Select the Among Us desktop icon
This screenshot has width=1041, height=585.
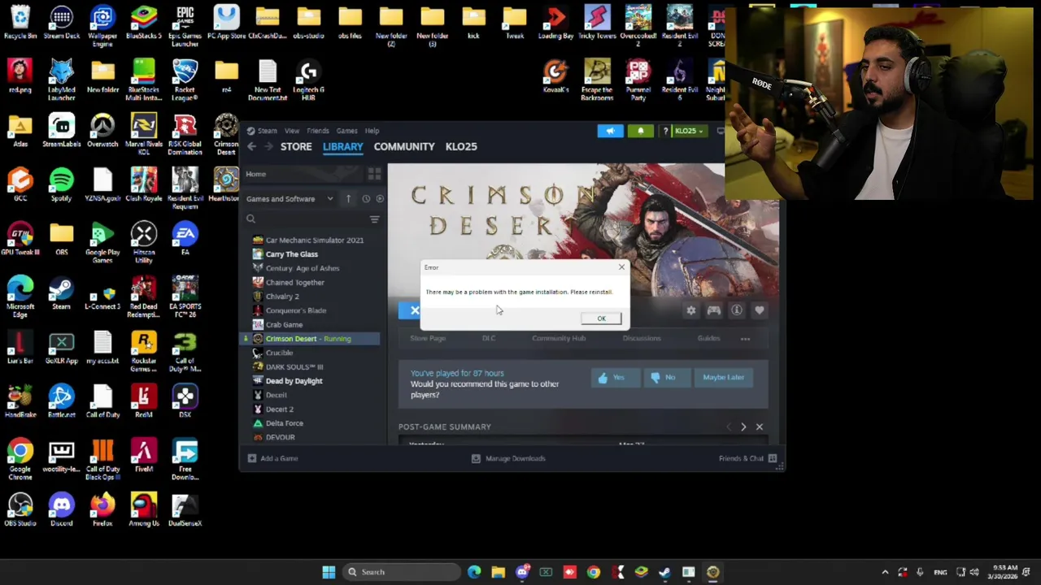[144, 510]
